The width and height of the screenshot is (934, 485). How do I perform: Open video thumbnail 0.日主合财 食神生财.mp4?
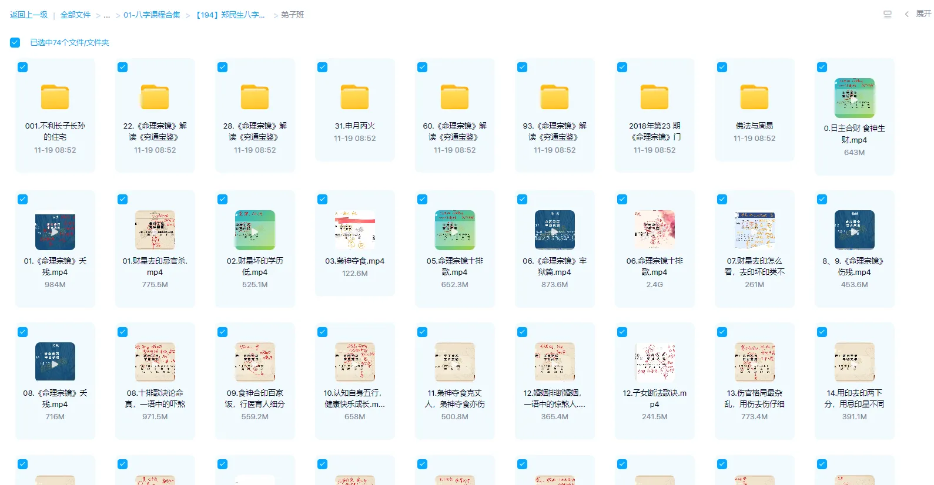point(855,98)
